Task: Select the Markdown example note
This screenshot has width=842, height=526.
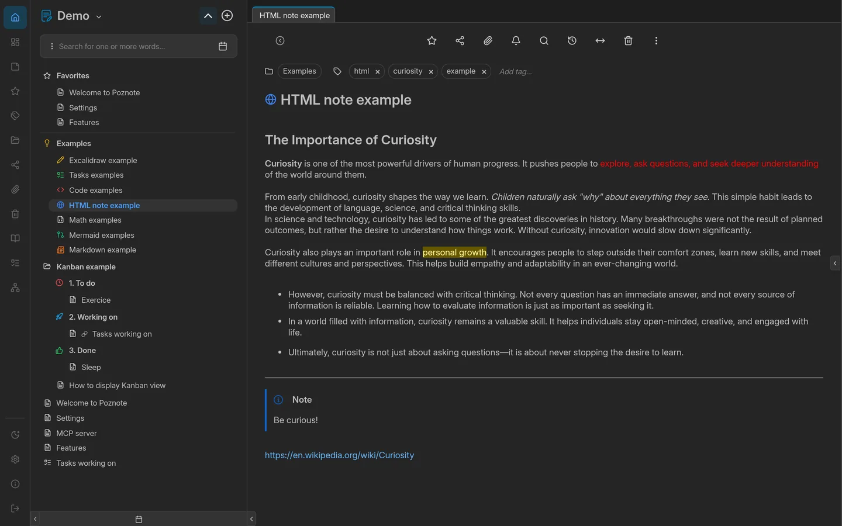Action: (x=102, y=250)
